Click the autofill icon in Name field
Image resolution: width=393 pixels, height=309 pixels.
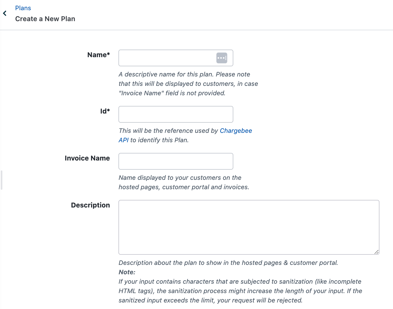click(x=222, y=58)
